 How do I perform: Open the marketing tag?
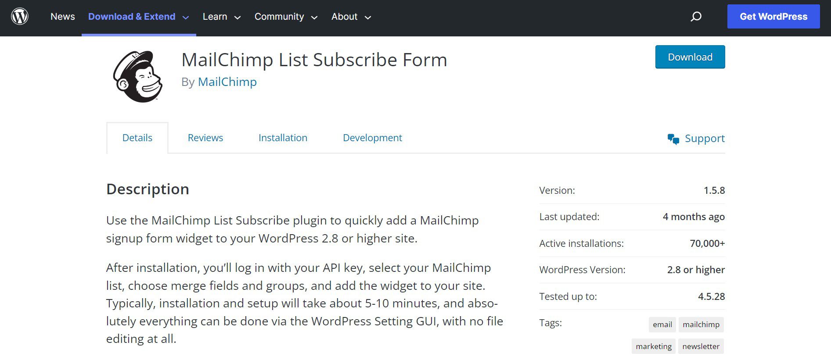point(653,346)
